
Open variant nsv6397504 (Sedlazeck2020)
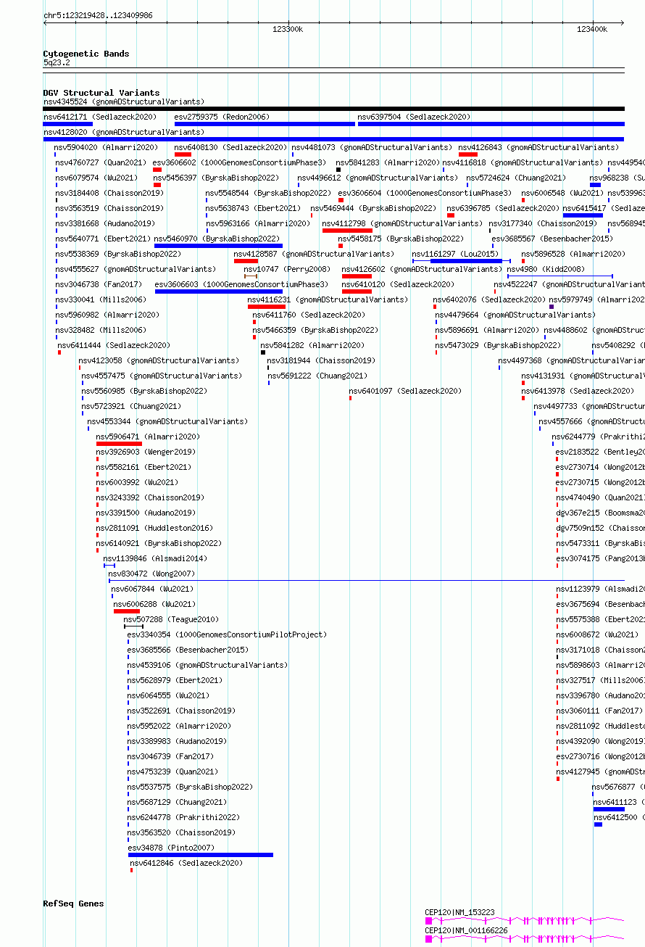(414, 117)
